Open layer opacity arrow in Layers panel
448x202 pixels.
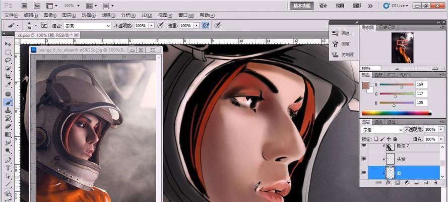441,130
